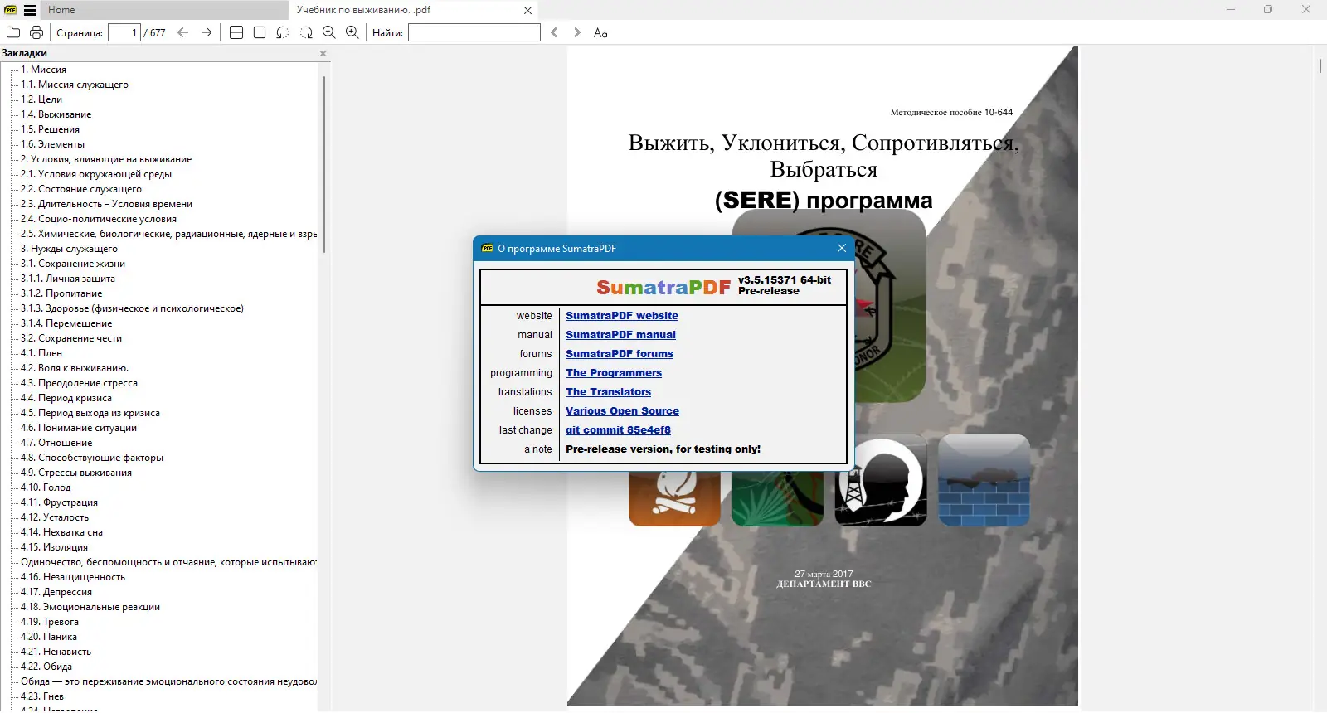Switch to single page layout icon

[x=260, y=32]
